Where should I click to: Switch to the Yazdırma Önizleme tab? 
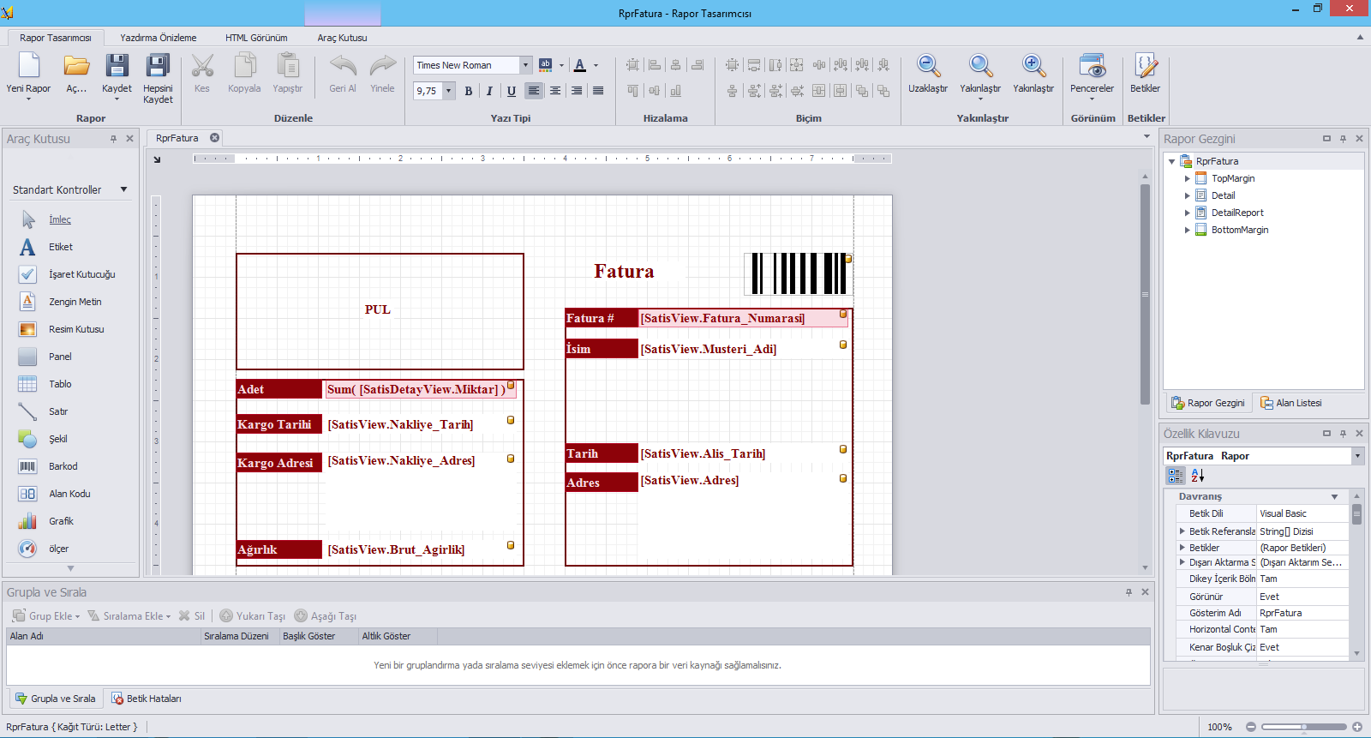click(159, 38)
